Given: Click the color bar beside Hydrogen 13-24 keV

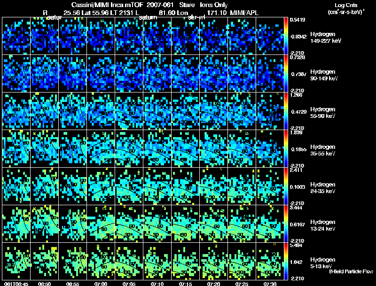Looking at the screenshot, I should coord(286,224).
